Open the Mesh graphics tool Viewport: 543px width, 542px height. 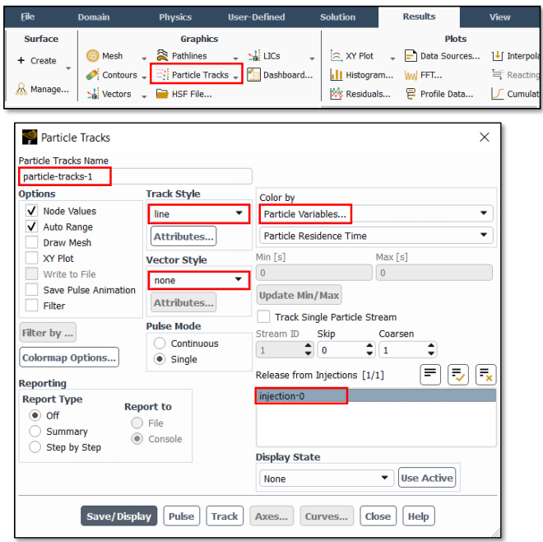coord(104,56)
